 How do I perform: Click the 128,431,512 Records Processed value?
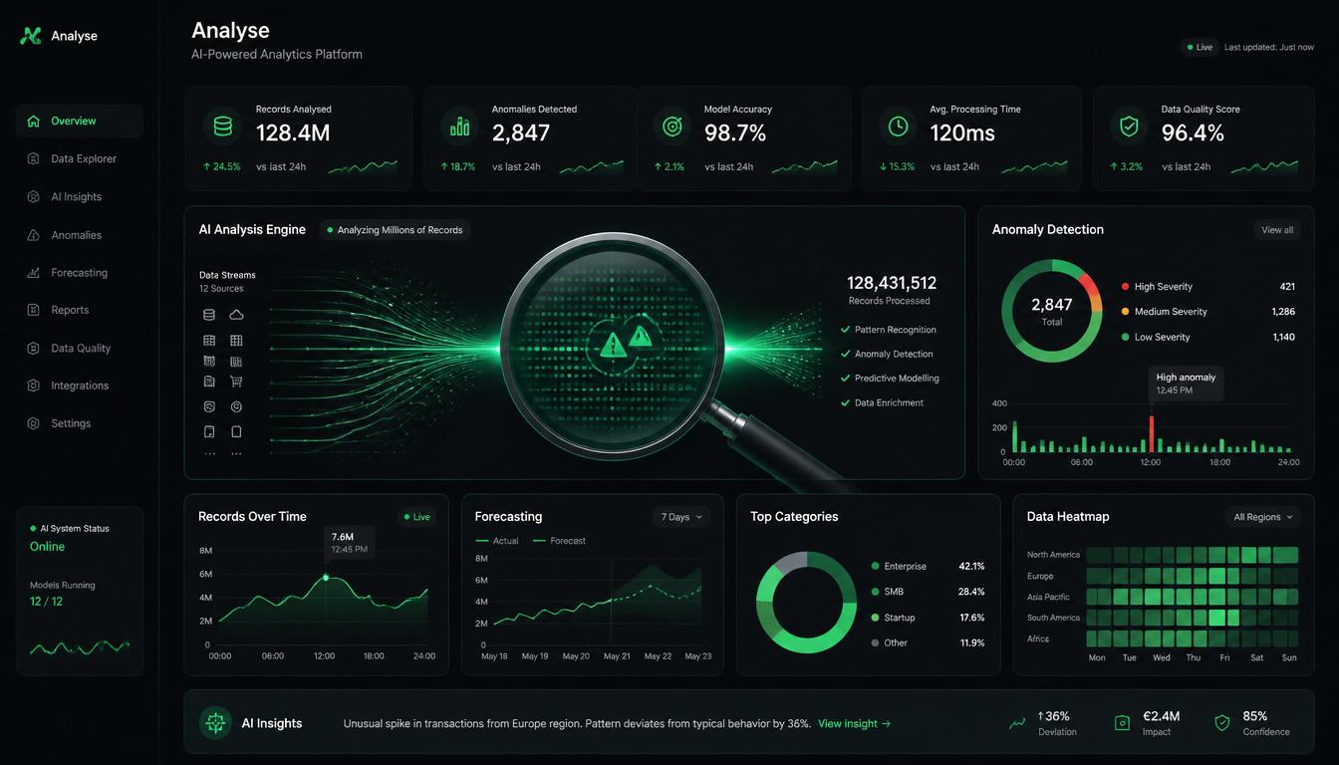pos(891,284)
